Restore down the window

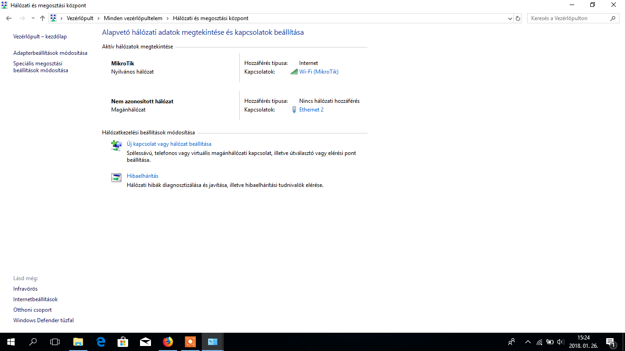tap(593, 5)
